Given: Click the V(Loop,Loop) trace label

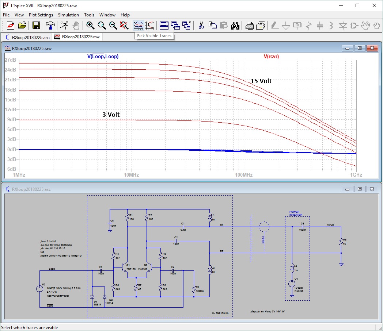Looking at the screenshot, I should [x=103, y=57].
